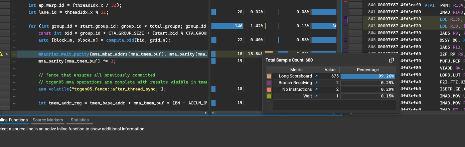
Task: Expand the mbarrier_wait_parity source row arrow
Action: click(x=7, y=54)
